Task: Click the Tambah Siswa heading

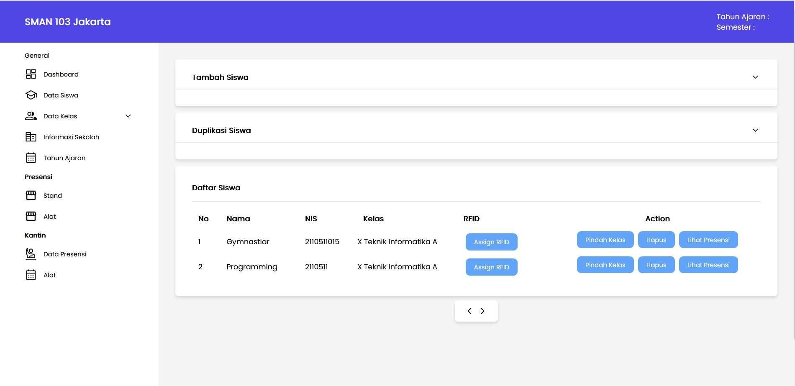Action: 220,77
